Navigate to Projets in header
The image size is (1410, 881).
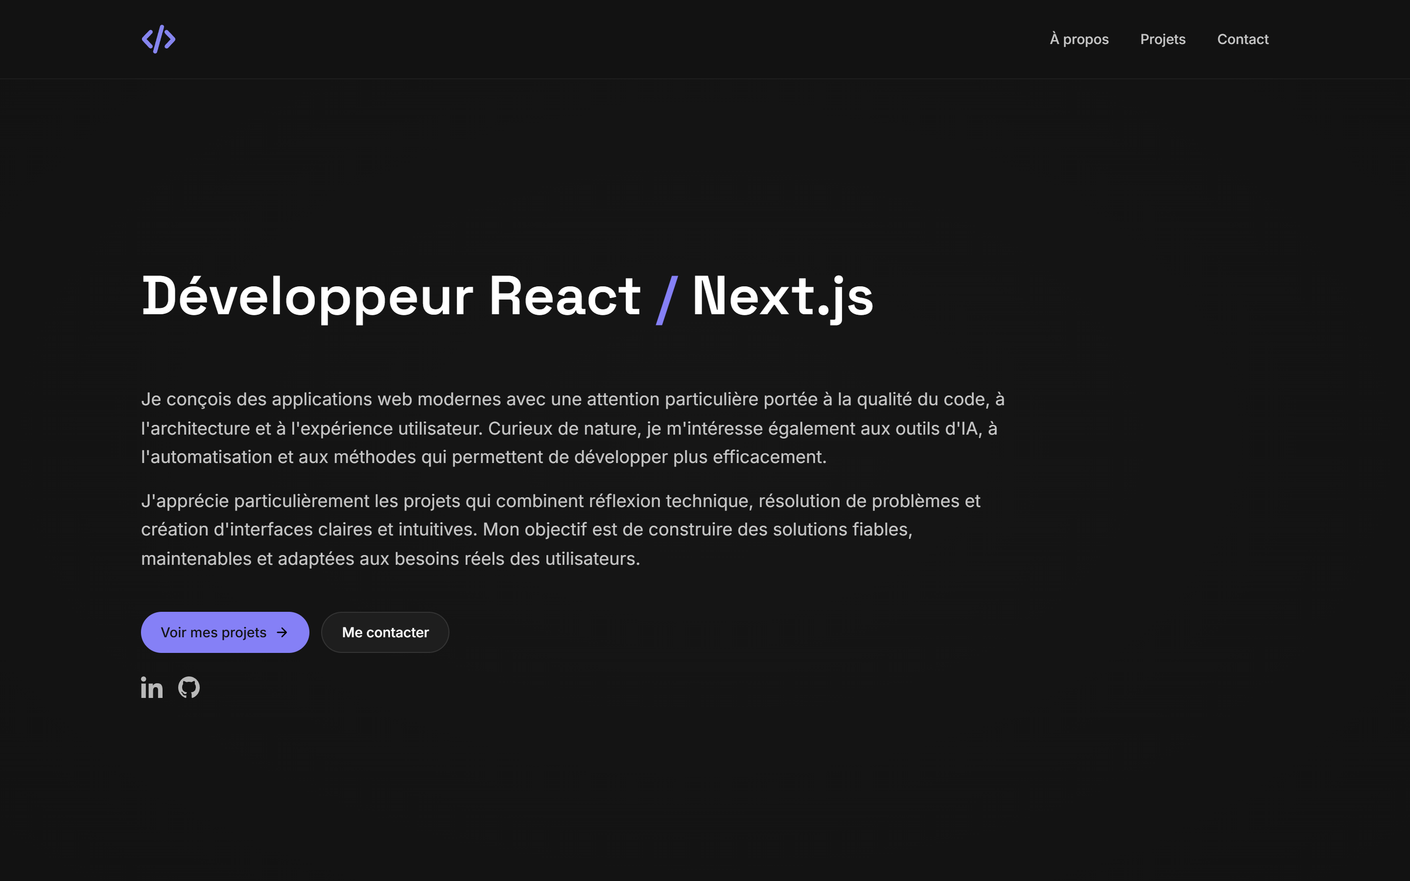1162,39
